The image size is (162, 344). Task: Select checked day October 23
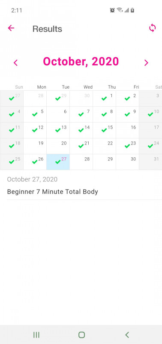[128, 146]
